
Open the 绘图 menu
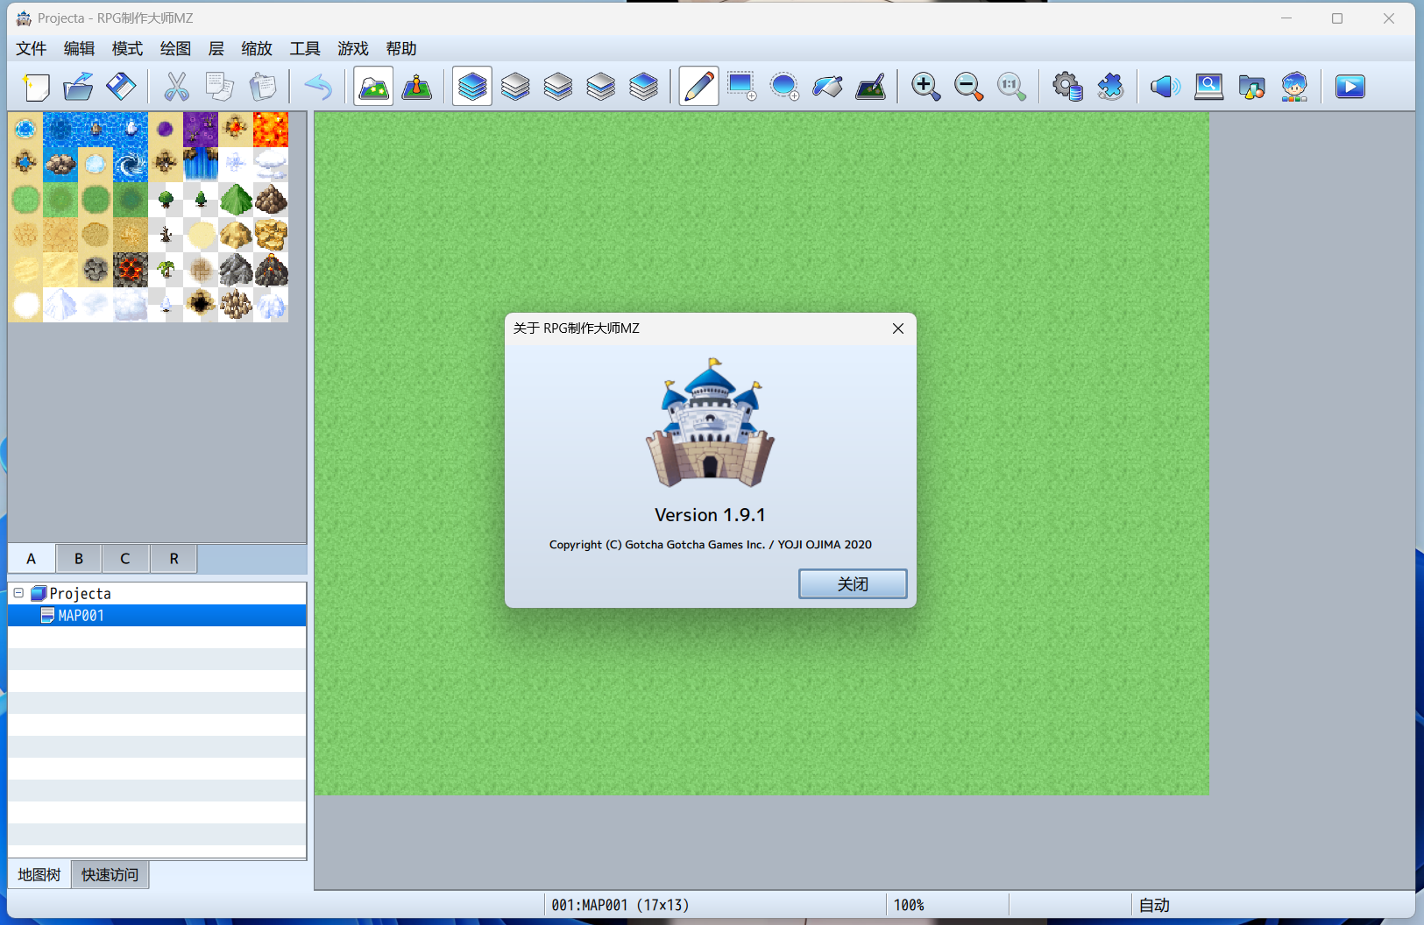[x=176, y=49]
